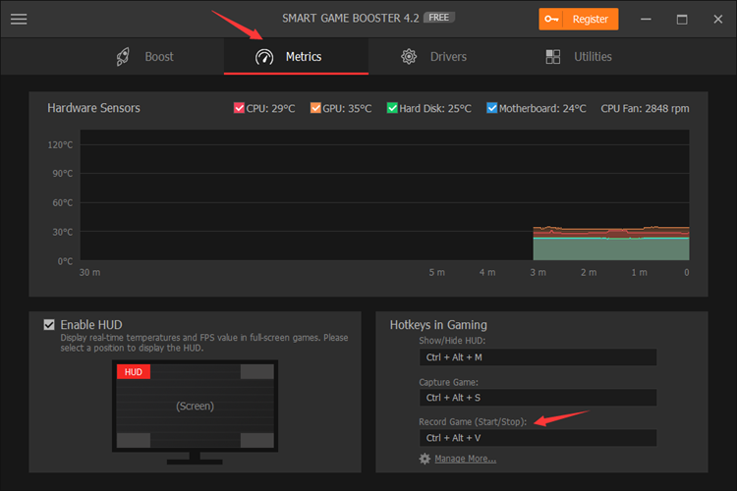The width and height of the screenshot is (737, 491).
Task: Uncheck the Enable HUD checkbox
Action: coord(49,325)
